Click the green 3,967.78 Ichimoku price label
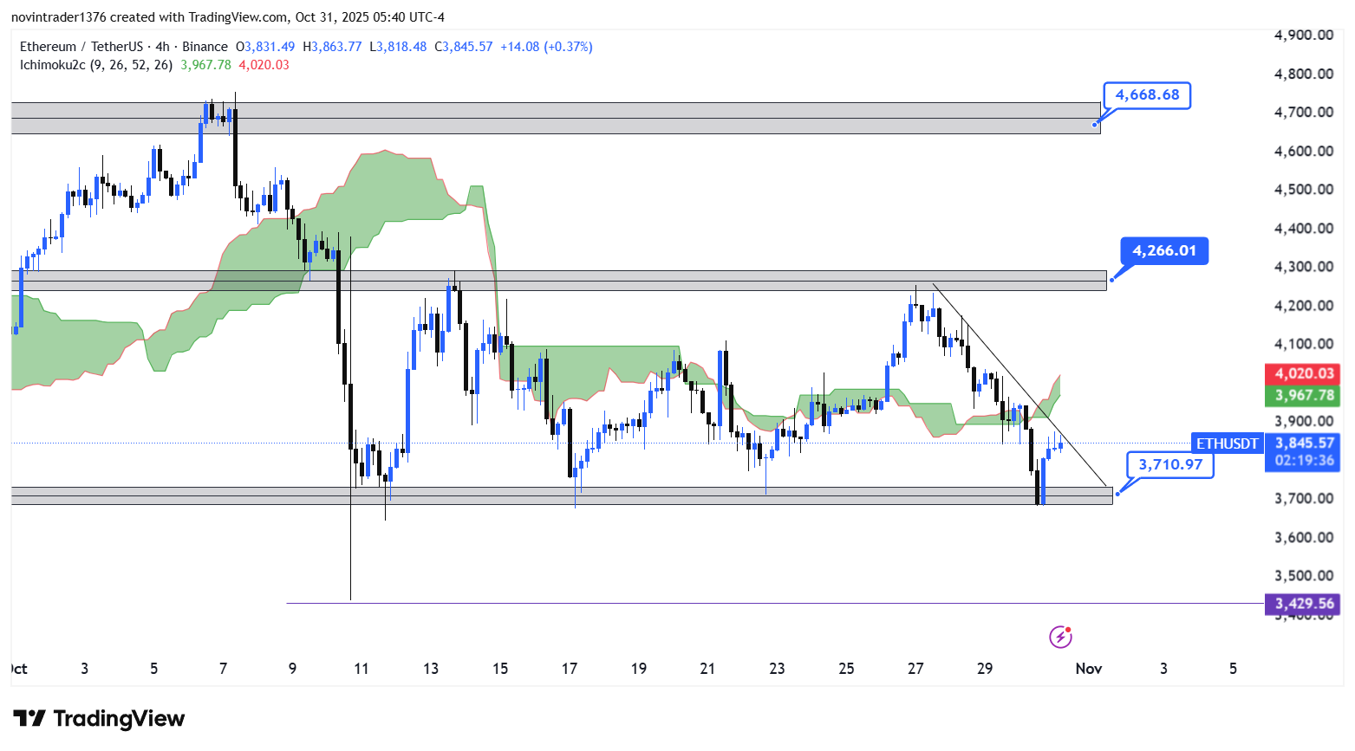The height and width of the screenshot is (751, 1355). pos(1303,395)
